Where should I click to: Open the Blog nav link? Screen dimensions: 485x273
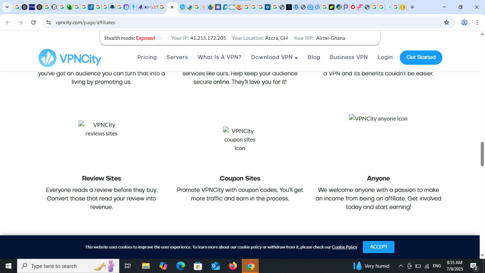pos(314,57)
